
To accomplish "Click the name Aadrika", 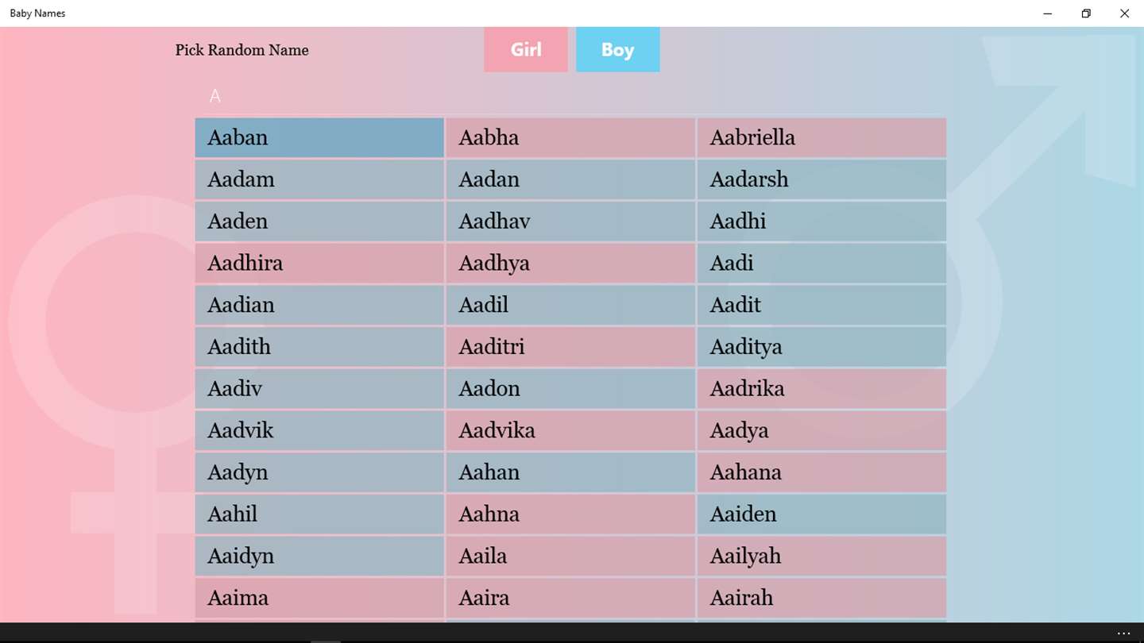I will (821, 389).
